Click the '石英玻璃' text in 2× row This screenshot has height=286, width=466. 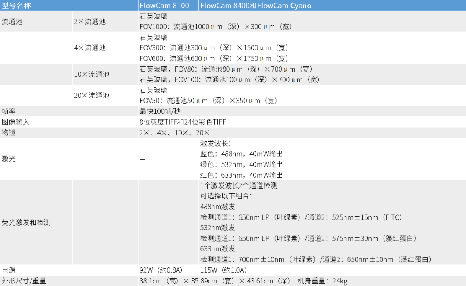click(x=153, y=16)
